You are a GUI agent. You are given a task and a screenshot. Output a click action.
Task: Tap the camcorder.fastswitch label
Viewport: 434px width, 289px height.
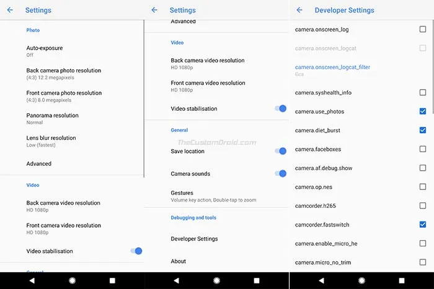pyautogui.click(x=322, y=225)
